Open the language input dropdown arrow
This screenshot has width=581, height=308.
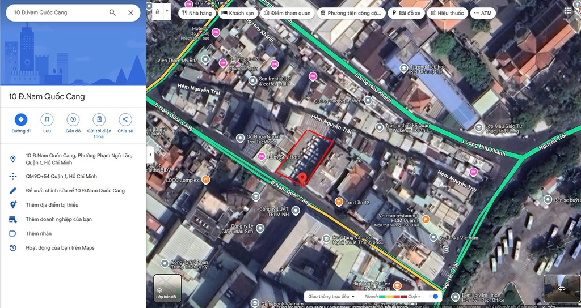point(167,11)
